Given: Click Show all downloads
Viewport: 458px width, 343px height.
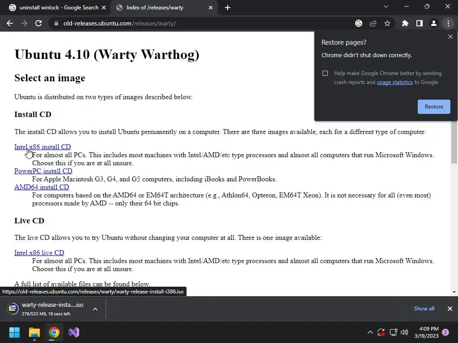Looking at the screenshot, I should [424, 309].
